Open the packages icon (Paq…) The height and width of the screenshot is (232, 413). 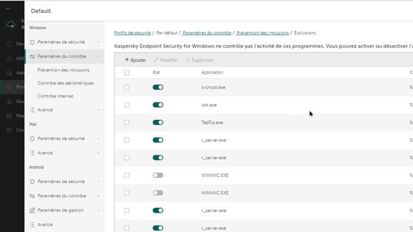[x=9, y=116]
